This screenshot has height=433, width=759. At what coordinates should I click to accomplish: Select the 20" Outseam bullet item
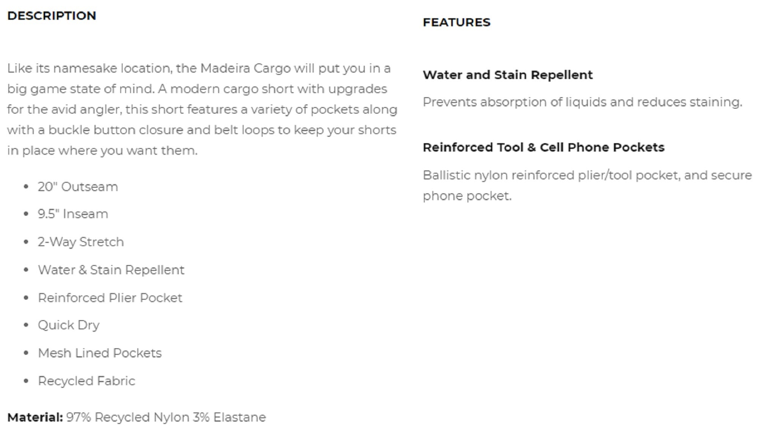(x=78, y=187)
